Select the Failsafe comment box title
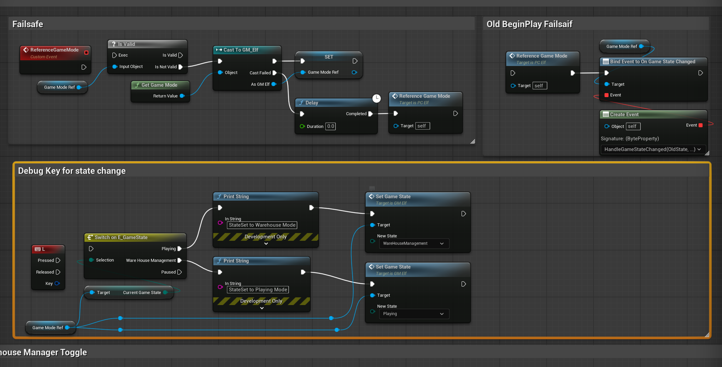This screenshot has width=722, height=367. [x=28, y=24]
